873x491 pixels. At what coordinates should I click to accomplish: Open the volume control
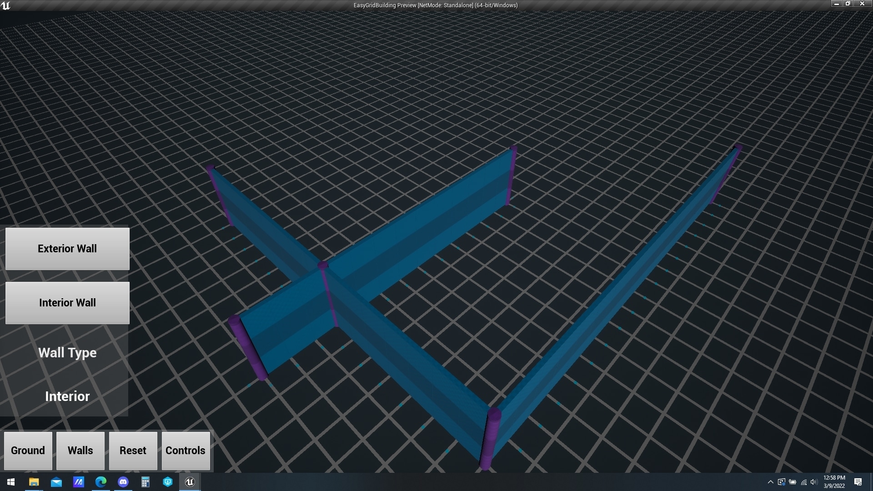[x=813, y=482]
